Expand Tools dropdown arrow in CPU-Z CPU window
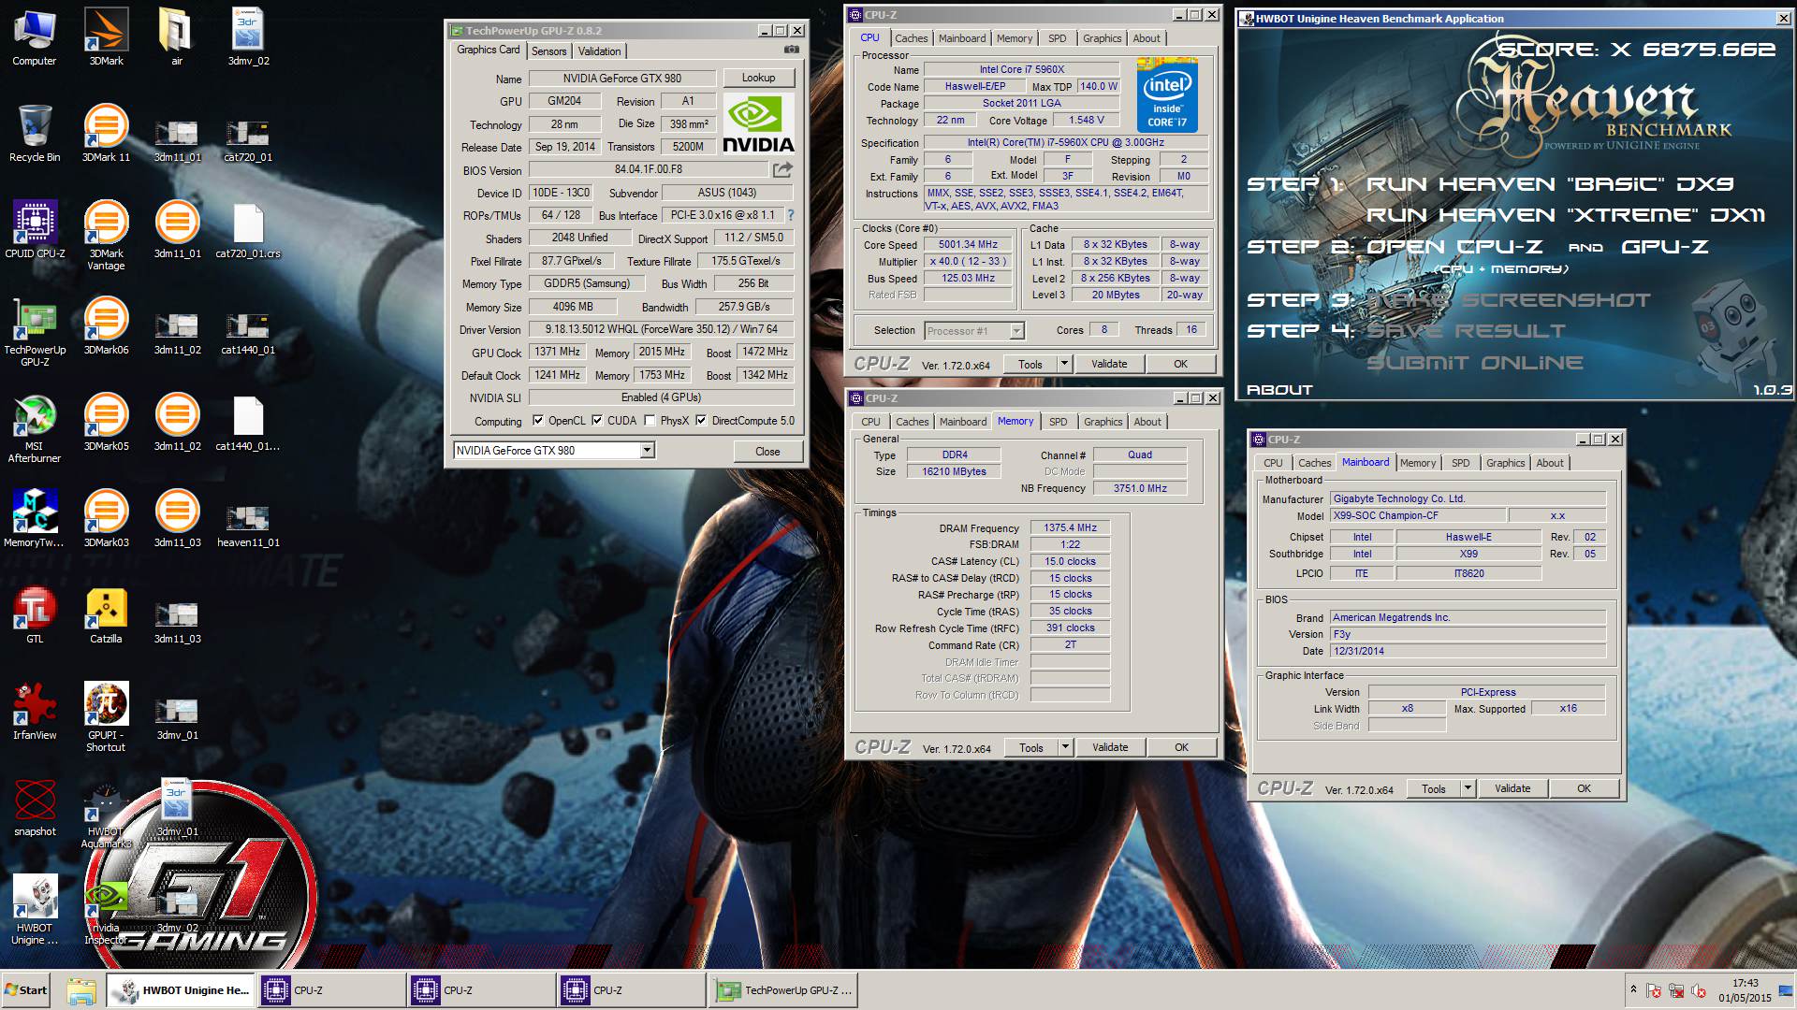1797x1010 pixels. coord(1064,364)
